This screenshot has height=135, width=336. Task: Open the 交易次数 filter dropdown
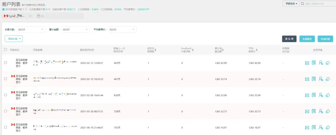pyautogui.click(x=31, y=30)
